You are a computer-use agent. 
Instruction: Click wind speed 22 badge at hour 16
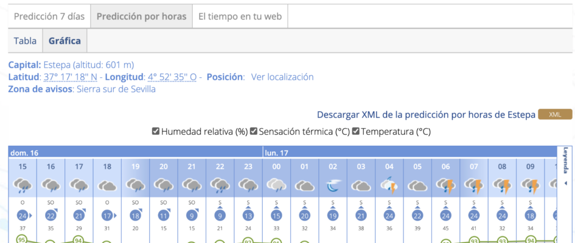pyautogui.click(x=51, y=216)
